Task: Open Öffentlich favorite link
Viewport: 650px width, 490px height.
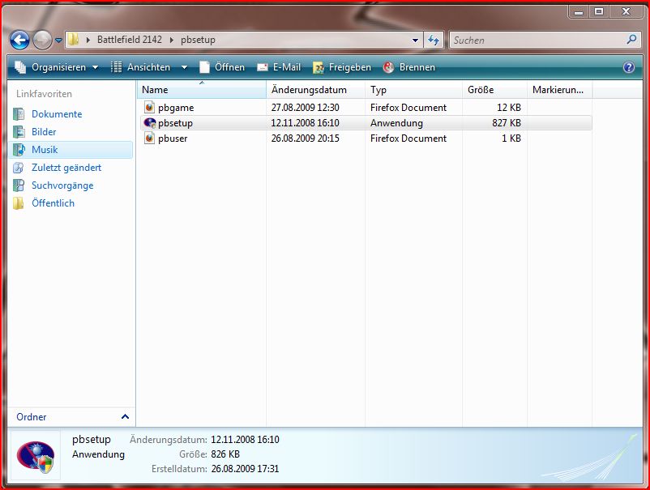Action: [53, 203]
